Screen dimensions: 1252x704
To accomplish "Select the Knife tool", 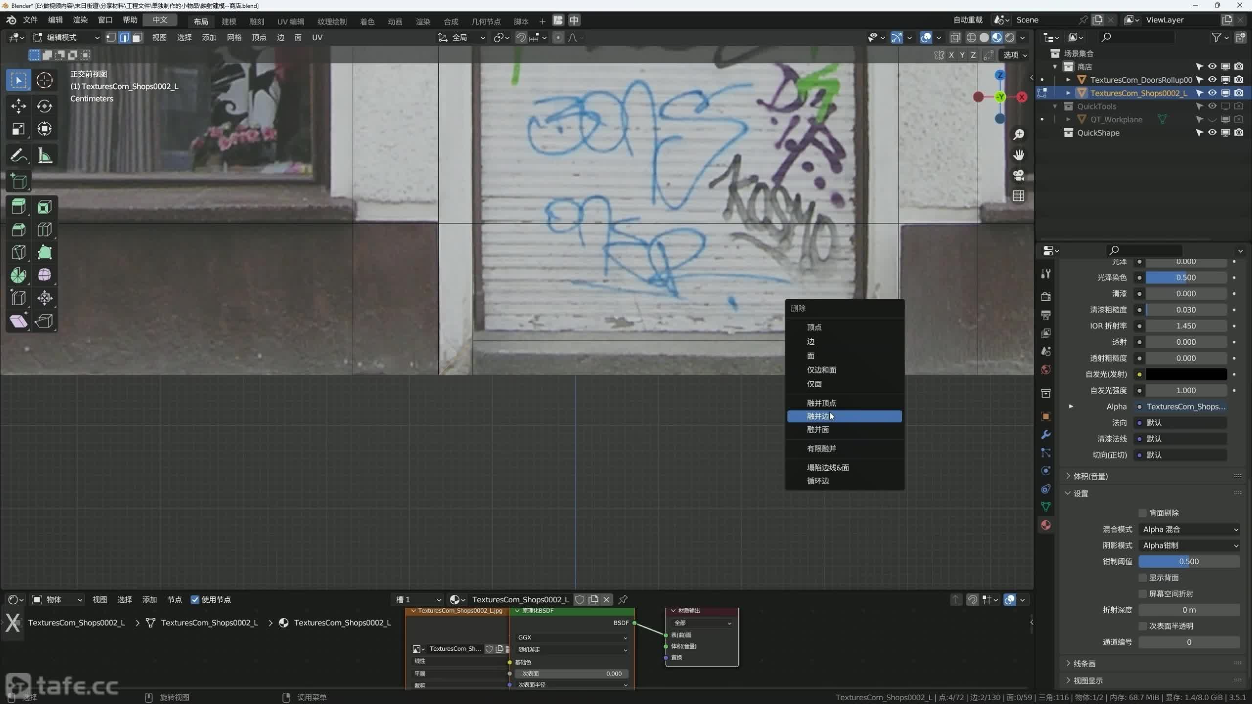I will tap(18, 253).
